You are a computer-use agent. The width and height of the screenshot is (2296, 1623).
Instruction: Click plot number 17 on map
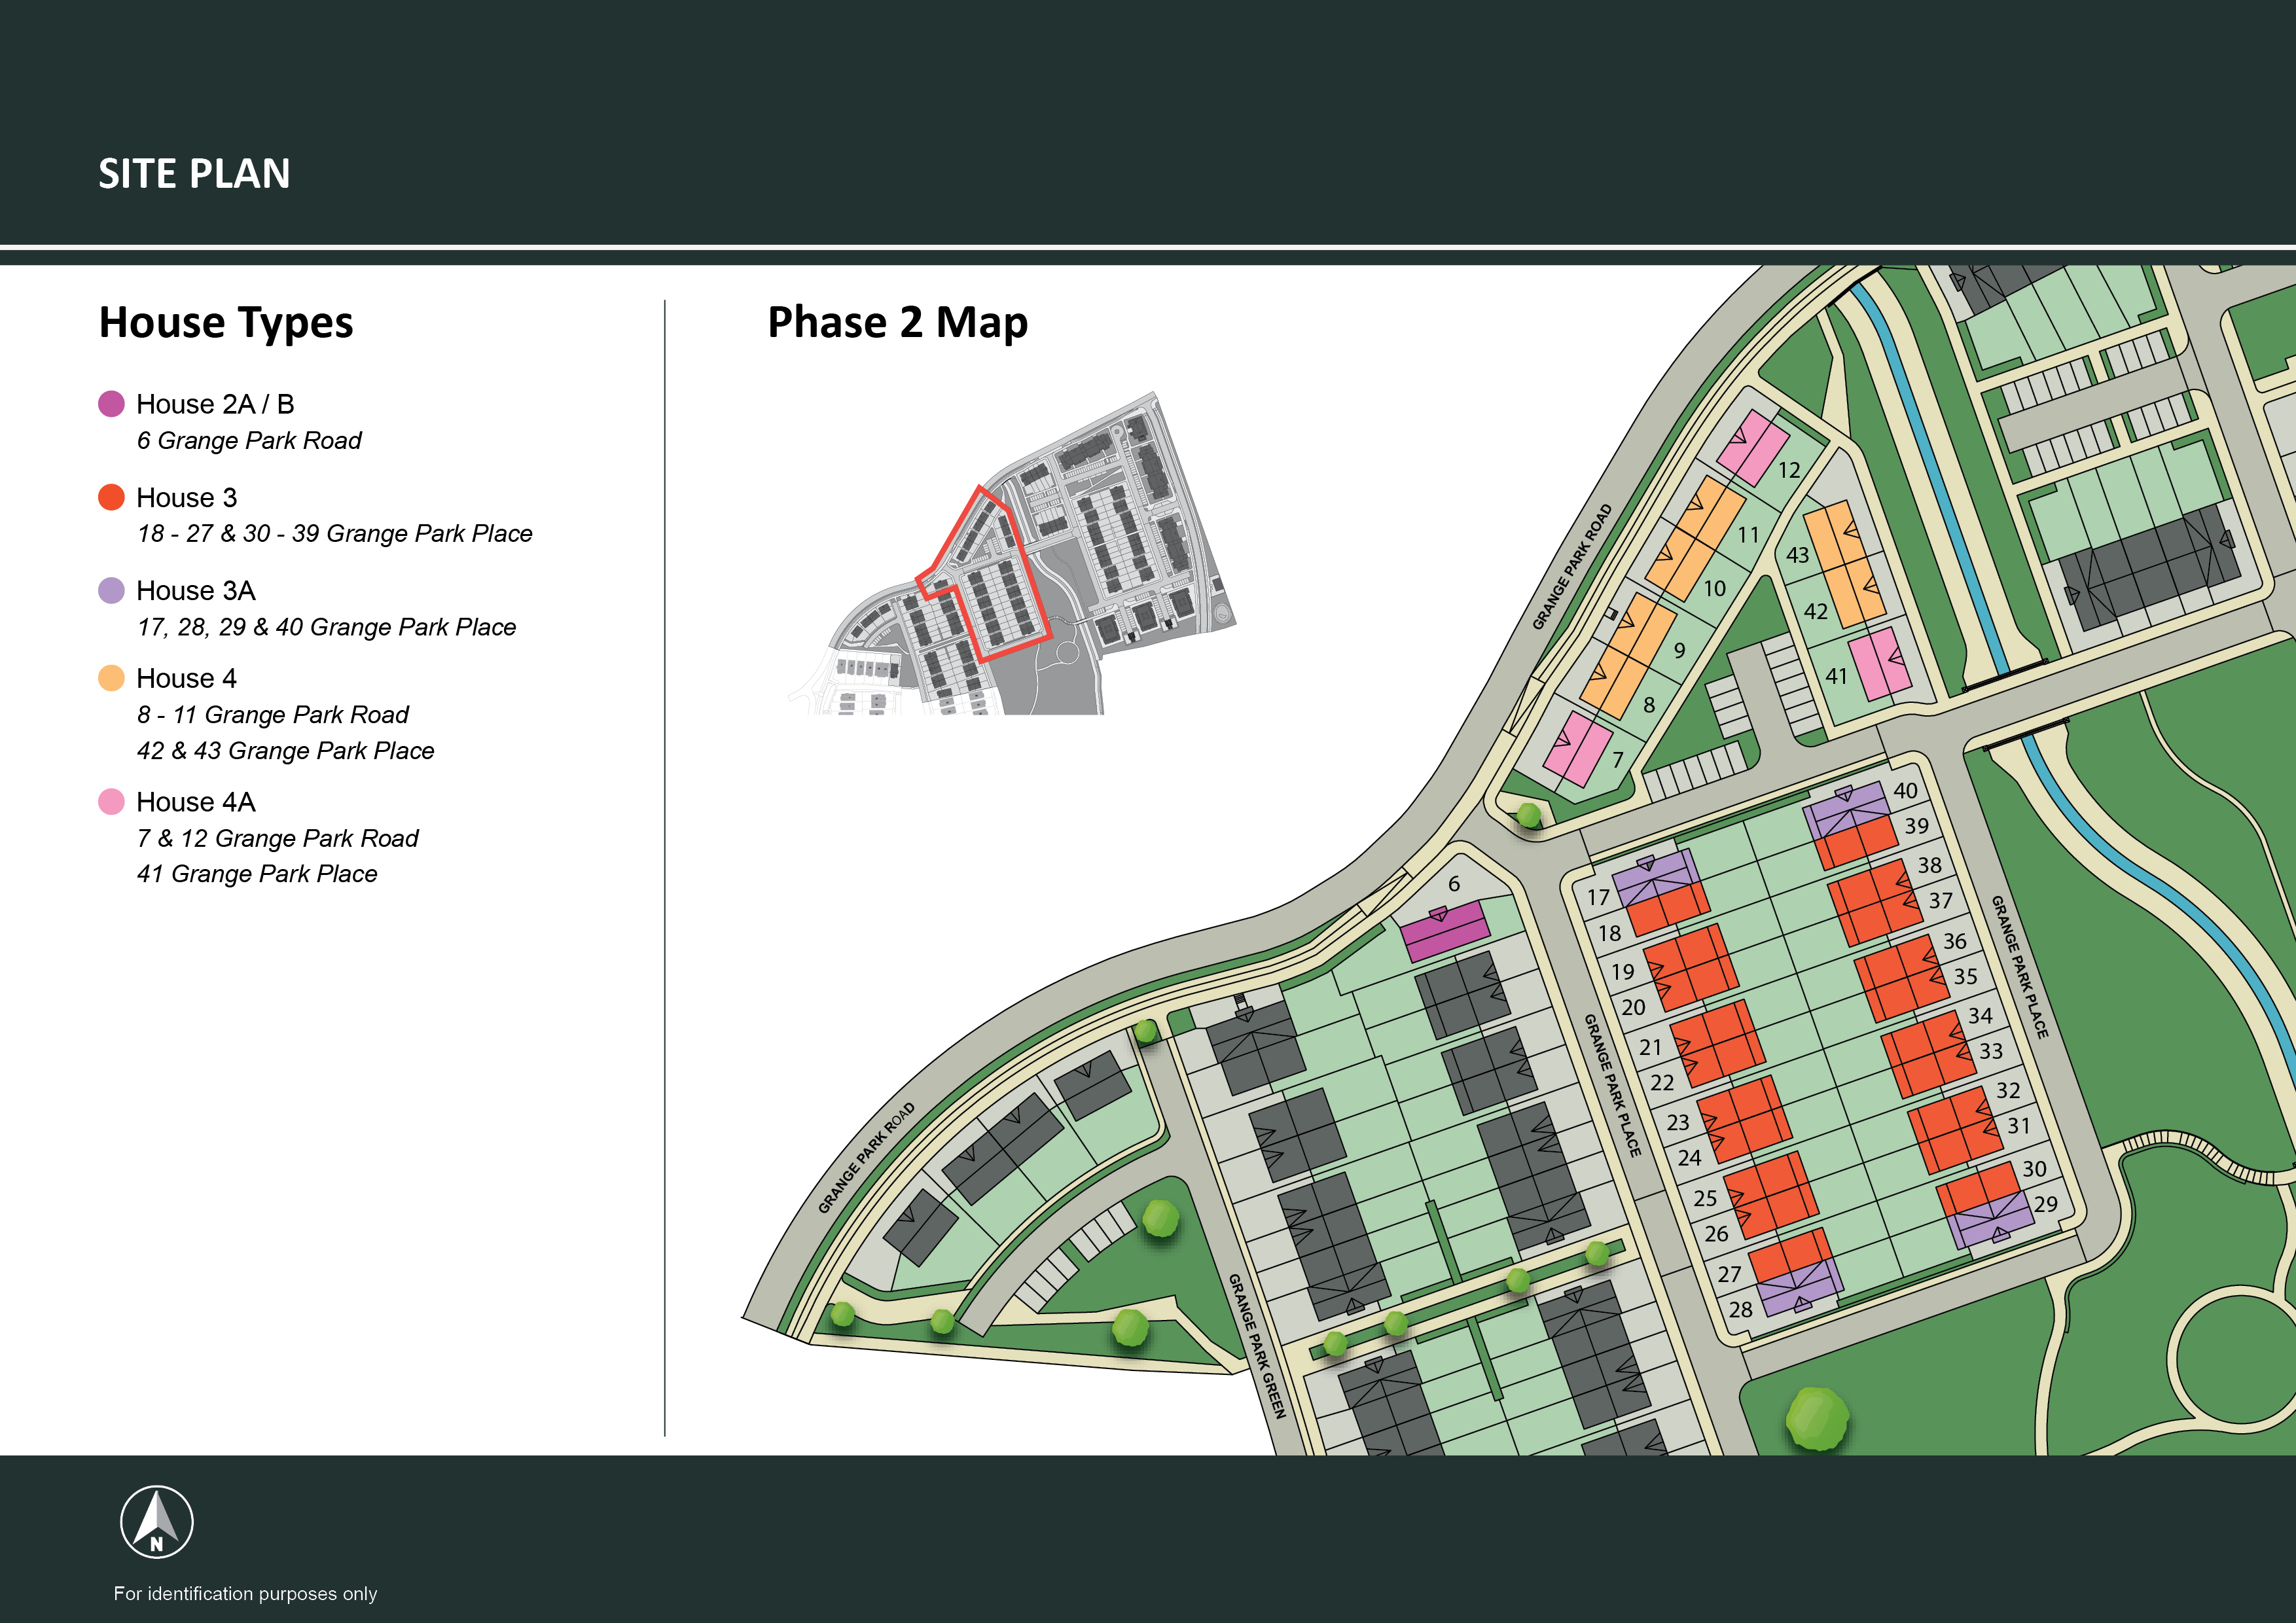1598,898
